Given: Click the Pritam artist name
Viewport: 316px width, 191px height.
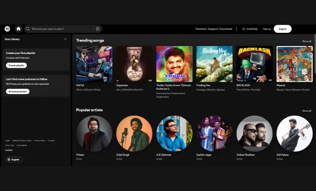Looking at the screenshot, I should click(80, 155).
